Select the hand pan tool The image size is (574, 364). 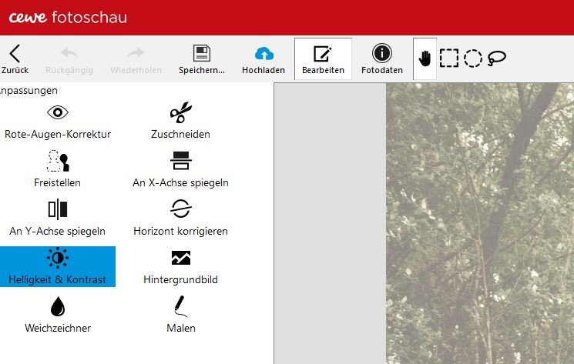(425, 58)
